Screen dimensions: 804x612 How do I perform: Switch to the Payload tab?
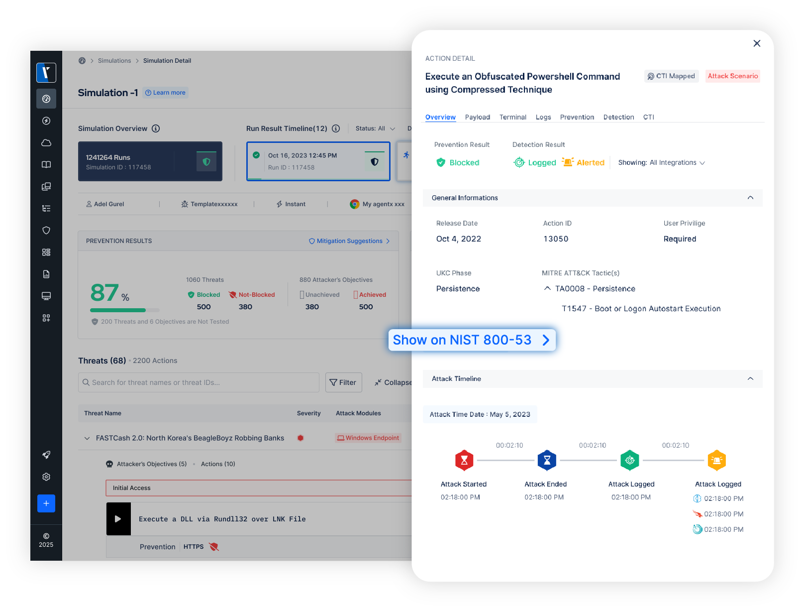coord(477,117)
